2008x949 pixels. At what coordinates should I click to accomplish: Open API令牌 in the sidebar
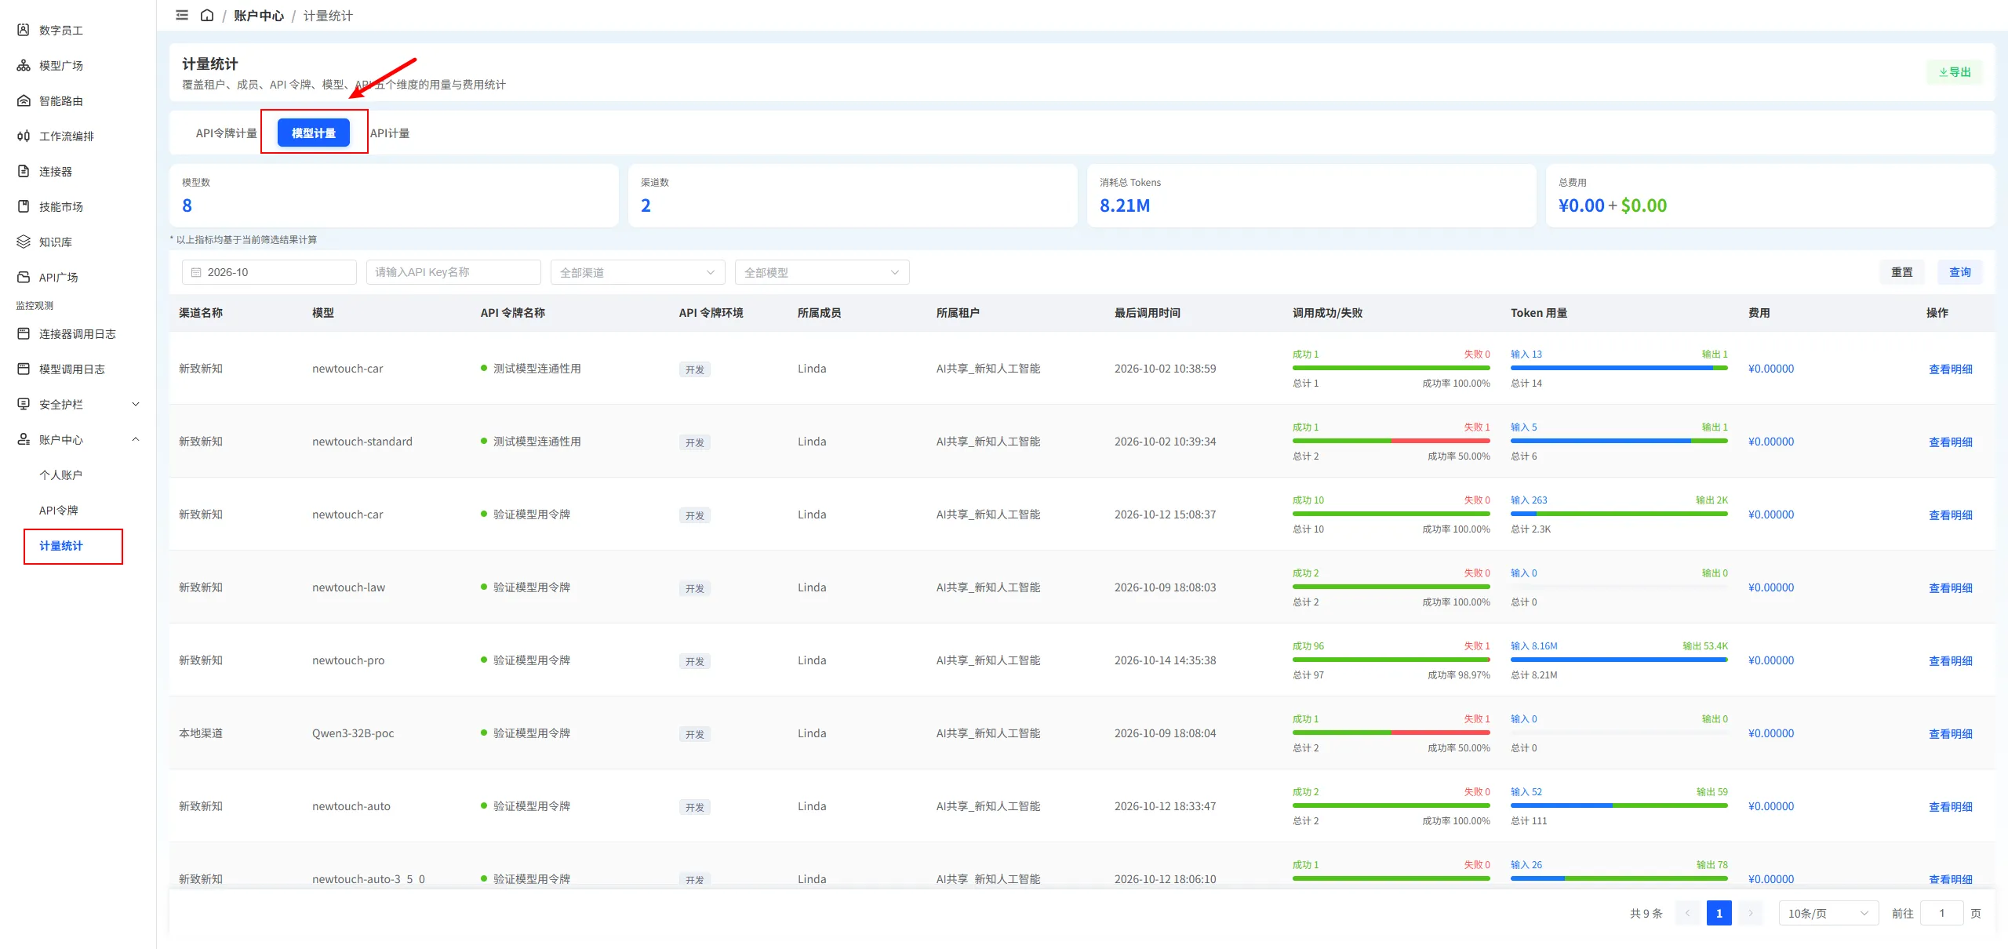[58, 510]
